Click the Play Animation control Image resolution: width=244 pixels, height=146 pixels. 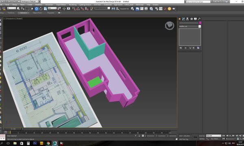click(230, 135)
